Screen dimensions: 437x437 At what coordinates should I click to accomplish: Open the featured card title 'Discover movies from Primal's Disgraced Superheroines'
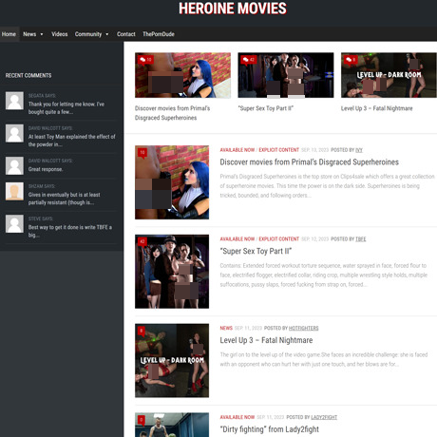point(172,113)
